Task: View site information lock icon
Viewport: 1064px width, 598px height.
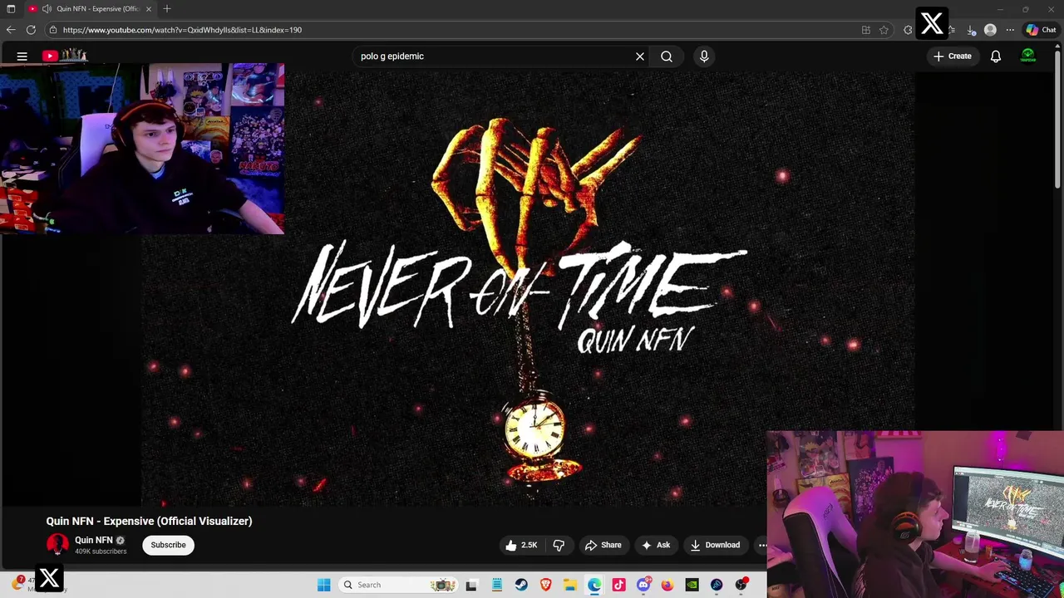Action: click(x=52, y=30)
